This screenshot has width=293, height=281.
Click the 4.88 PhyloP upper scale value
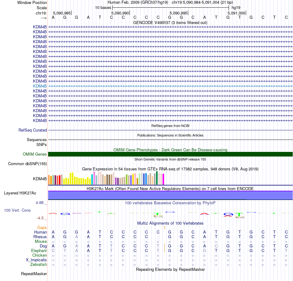pos(39,203)
